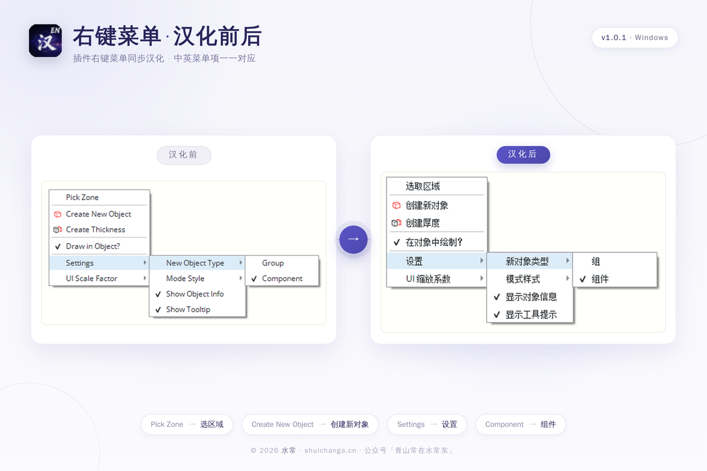Image resolution: width=707 pixels, height=471 pixels.
Task: Expand the 新对象类型 submenu arrow
Action: click(x=568, y=260)
